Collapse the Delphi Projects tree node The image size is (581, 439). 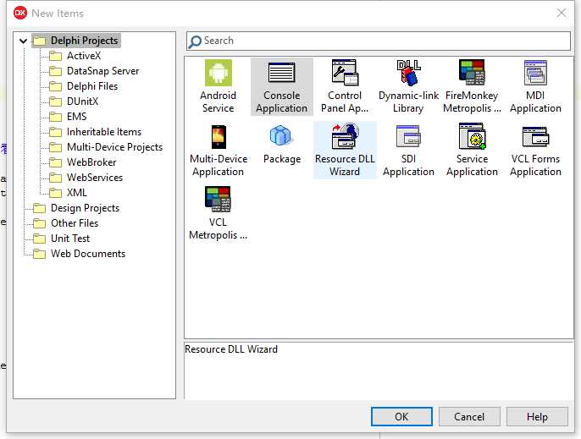(23, 41)
